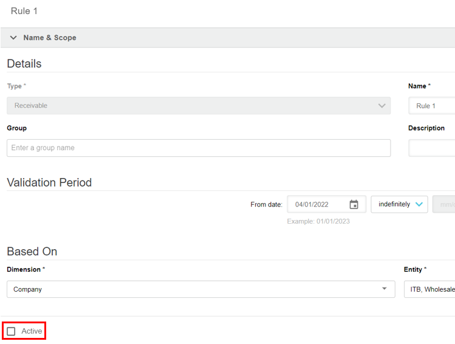Click the Rule 1 page title
This screenshot has width=455, height=344.
(x=24, y=11)
